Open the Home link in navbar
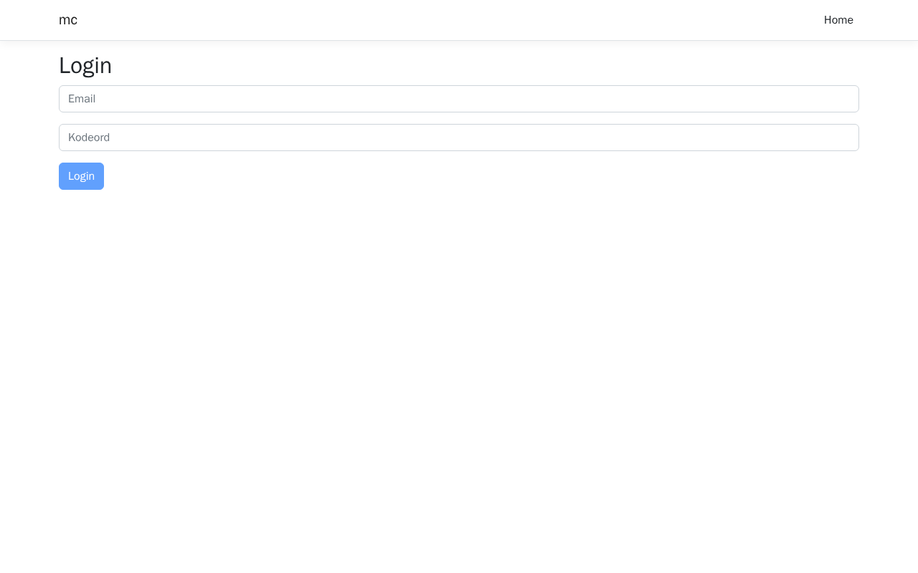The height and width of the screenshot is (573, 918). point(838,20)
